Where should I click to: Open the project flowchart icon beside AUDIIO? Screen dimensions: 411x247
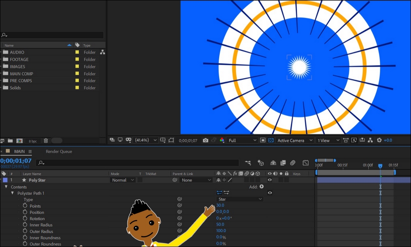pyautogui.click(x=102, y=53)
